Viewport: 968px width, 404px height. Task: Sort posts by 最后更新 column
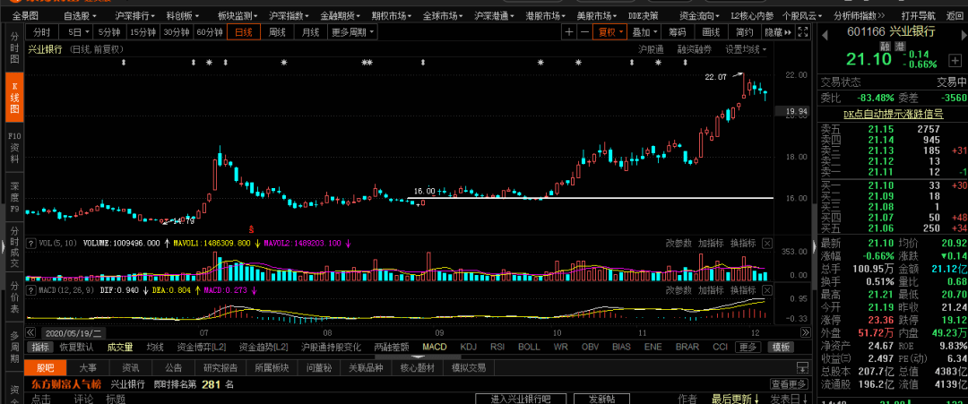[x=735, y=399]
